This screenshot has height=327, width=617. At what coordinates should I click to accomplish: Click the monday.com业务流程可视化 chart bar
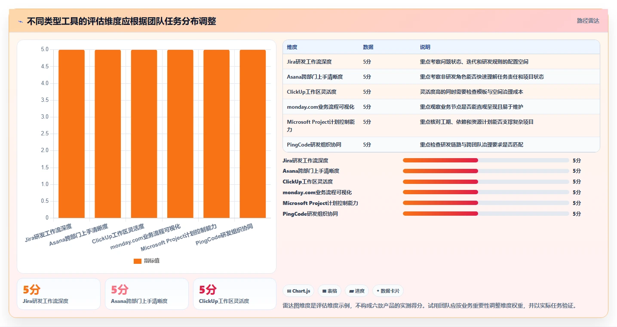(180, 134)
